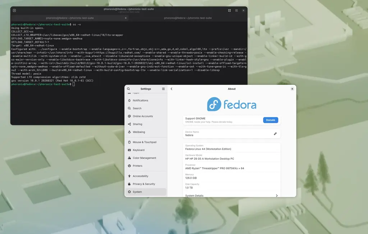Close the first terminal tab
368x234 pixels.
125,18
